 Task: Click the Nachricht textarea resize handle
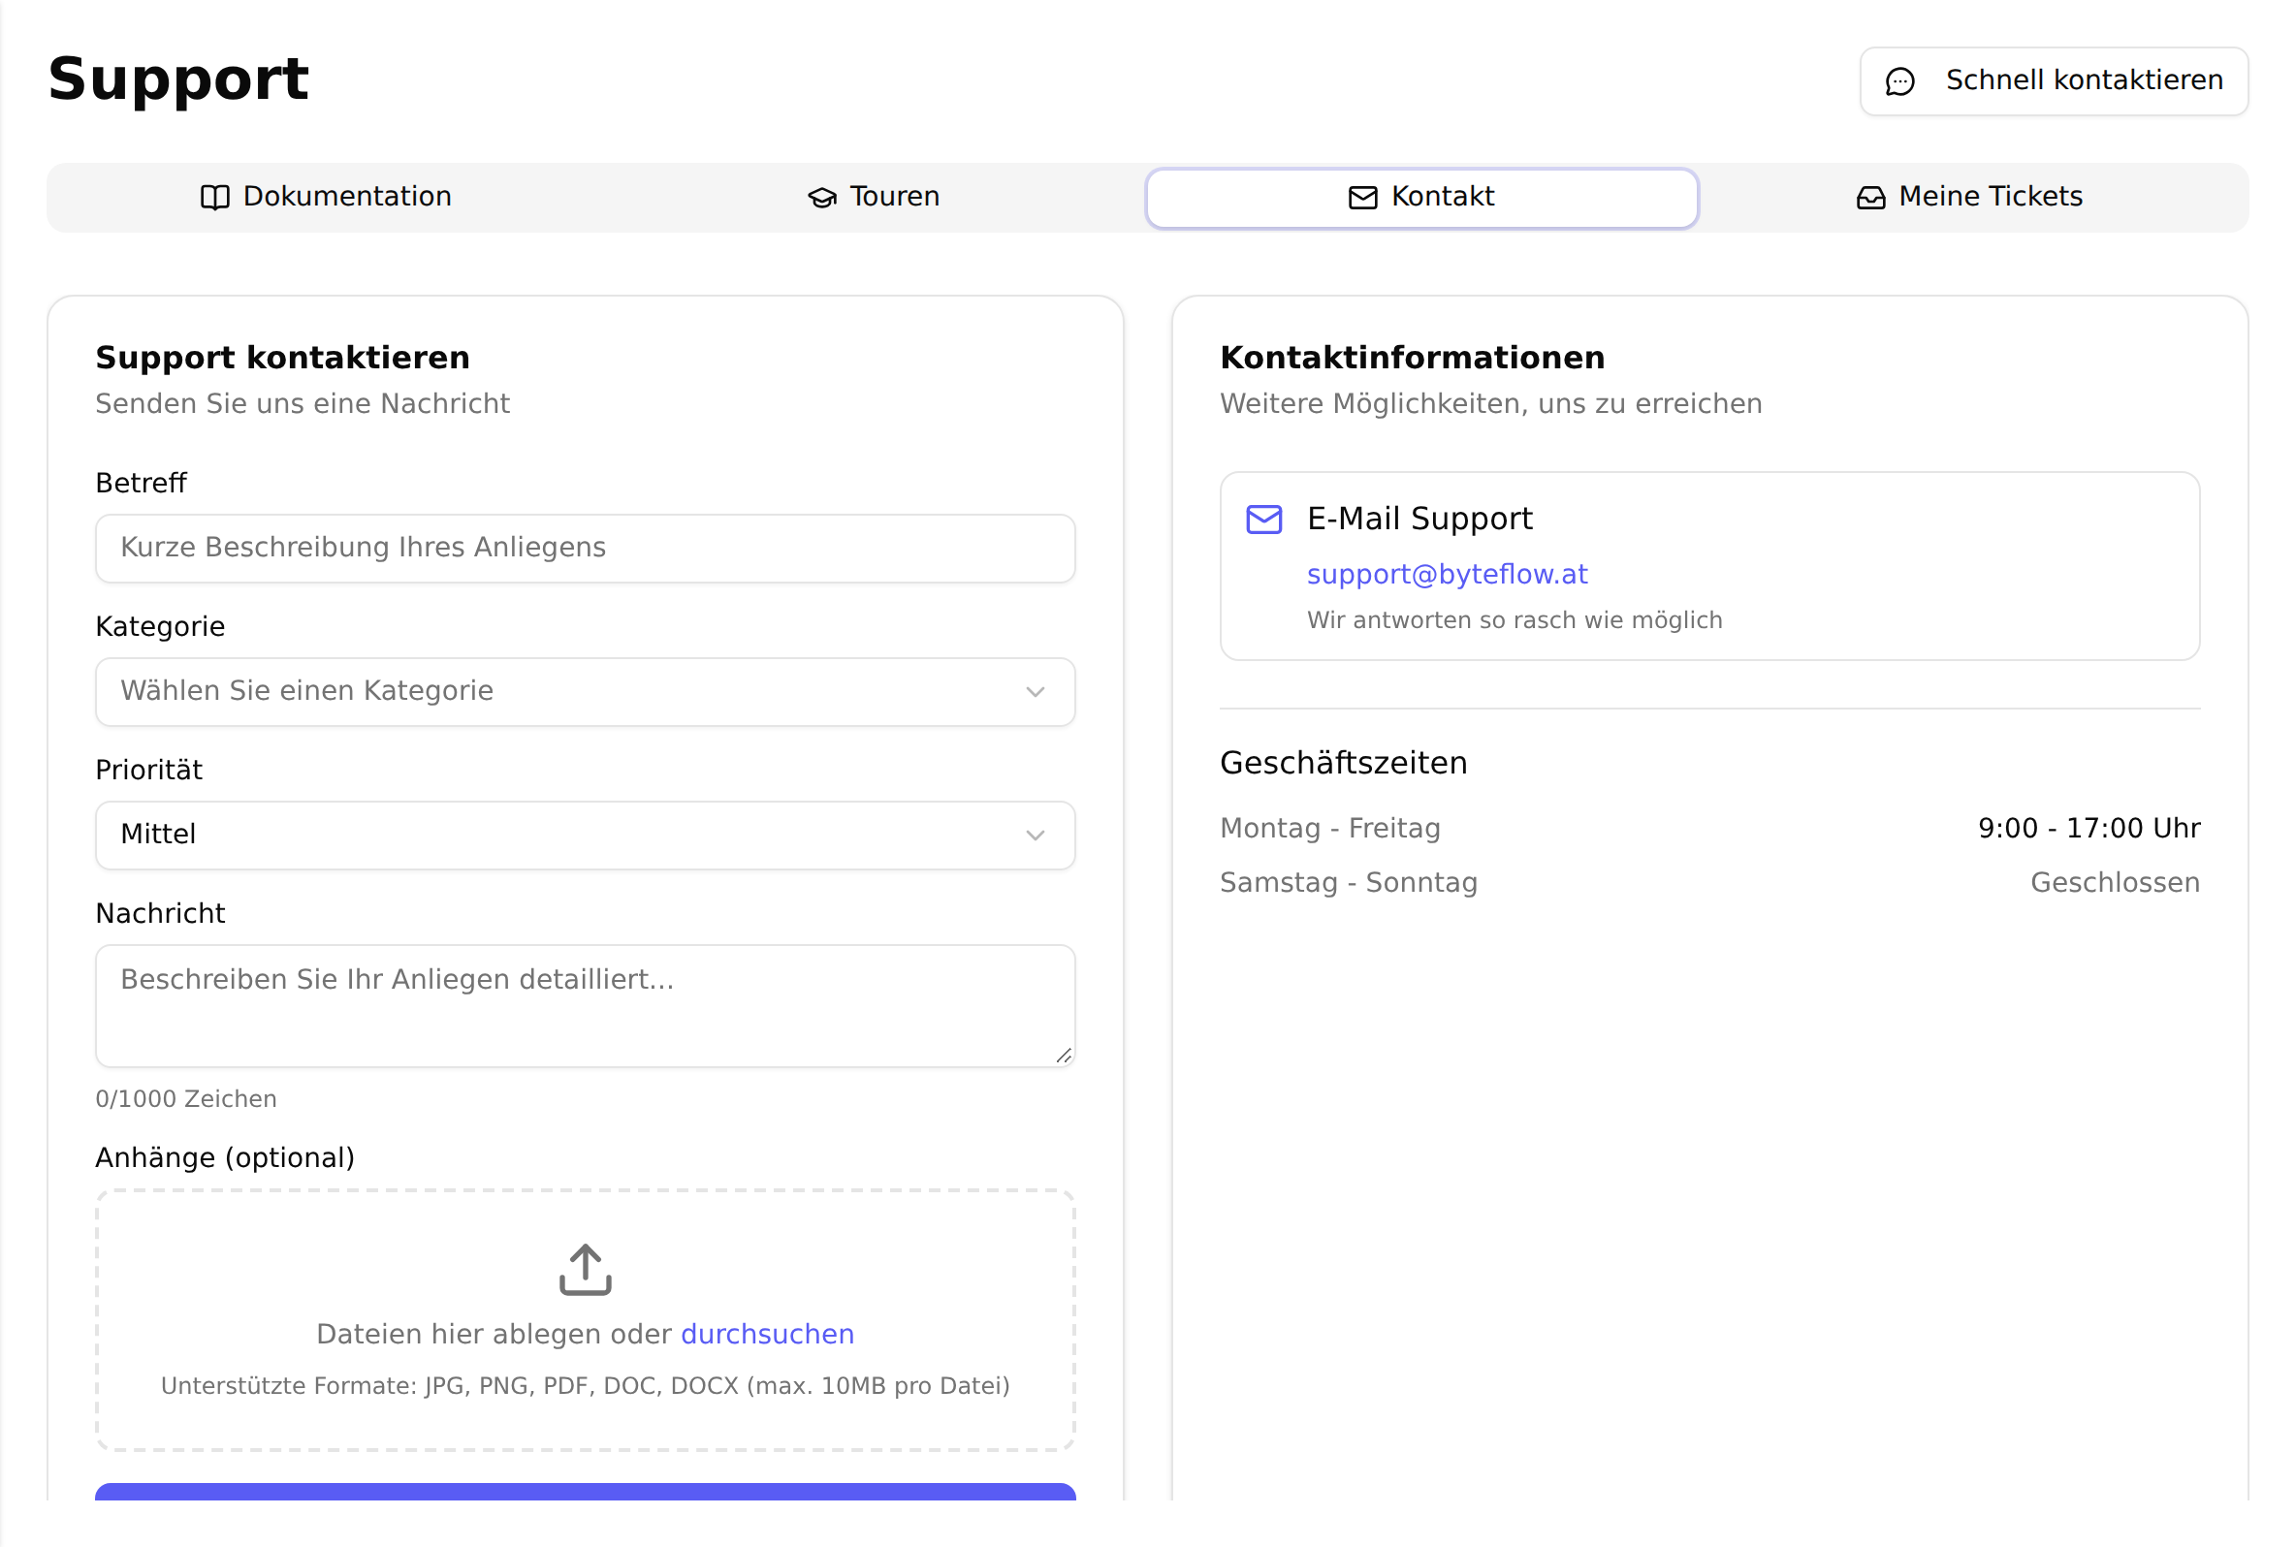pos(1063,1056)
